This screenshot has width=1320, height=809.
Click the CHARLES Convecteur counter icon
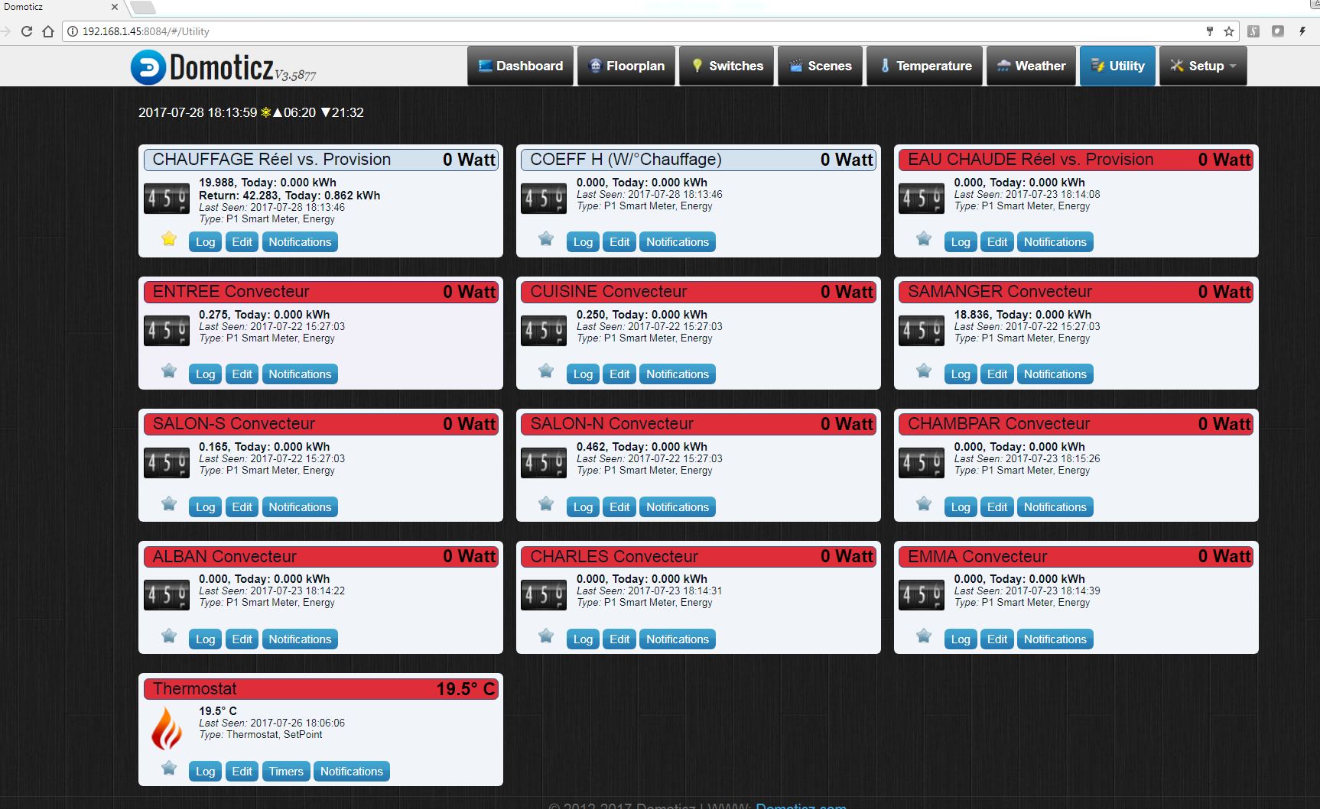tap(544, 595)
